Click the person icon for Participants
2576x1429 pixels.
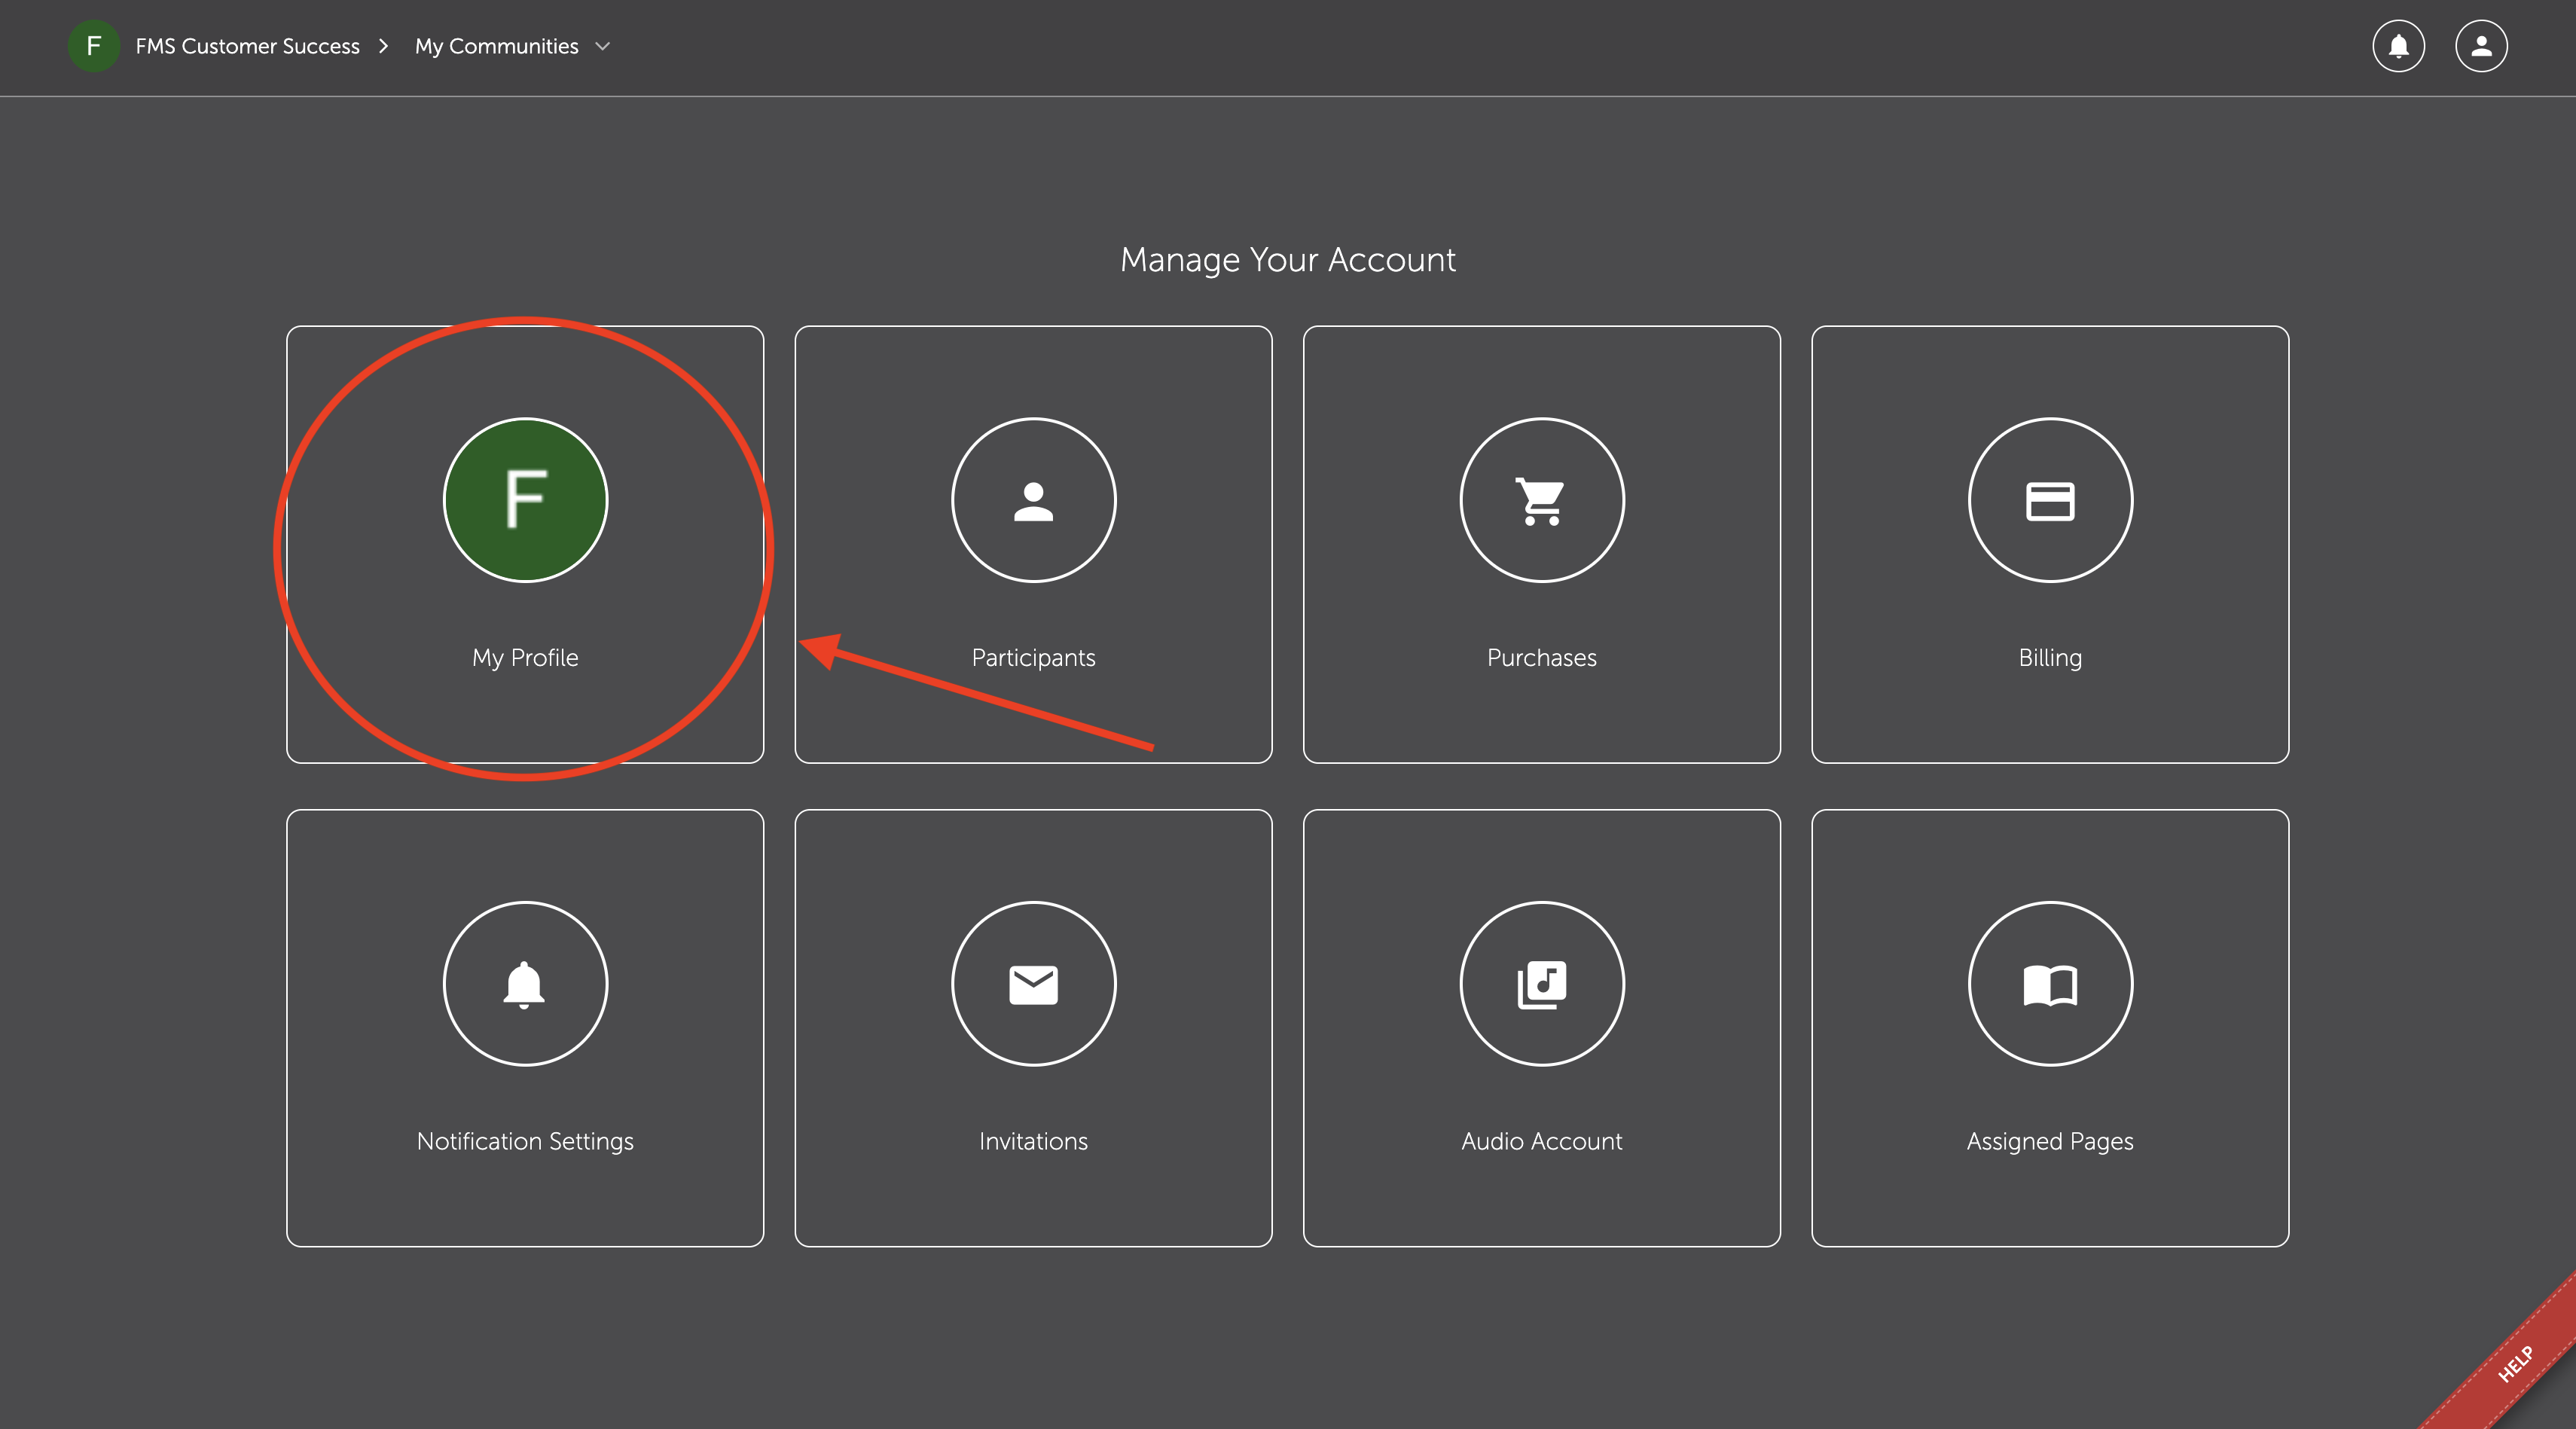[1033, 500]
